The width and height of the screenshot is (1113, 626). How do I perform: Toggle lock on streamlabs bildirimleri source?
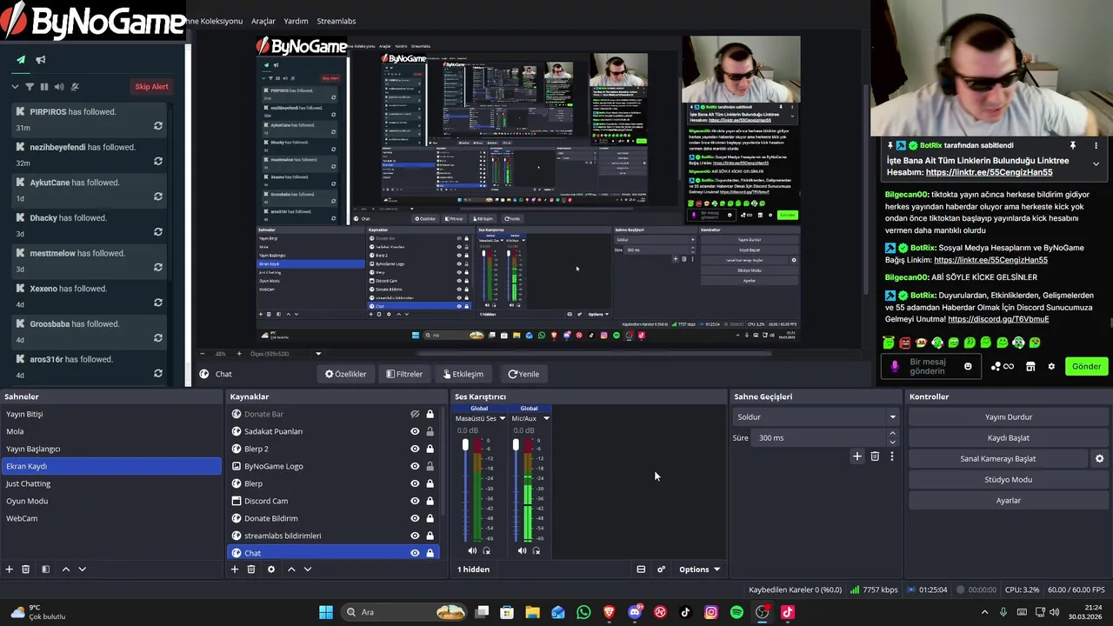click(x=430, y=536)
